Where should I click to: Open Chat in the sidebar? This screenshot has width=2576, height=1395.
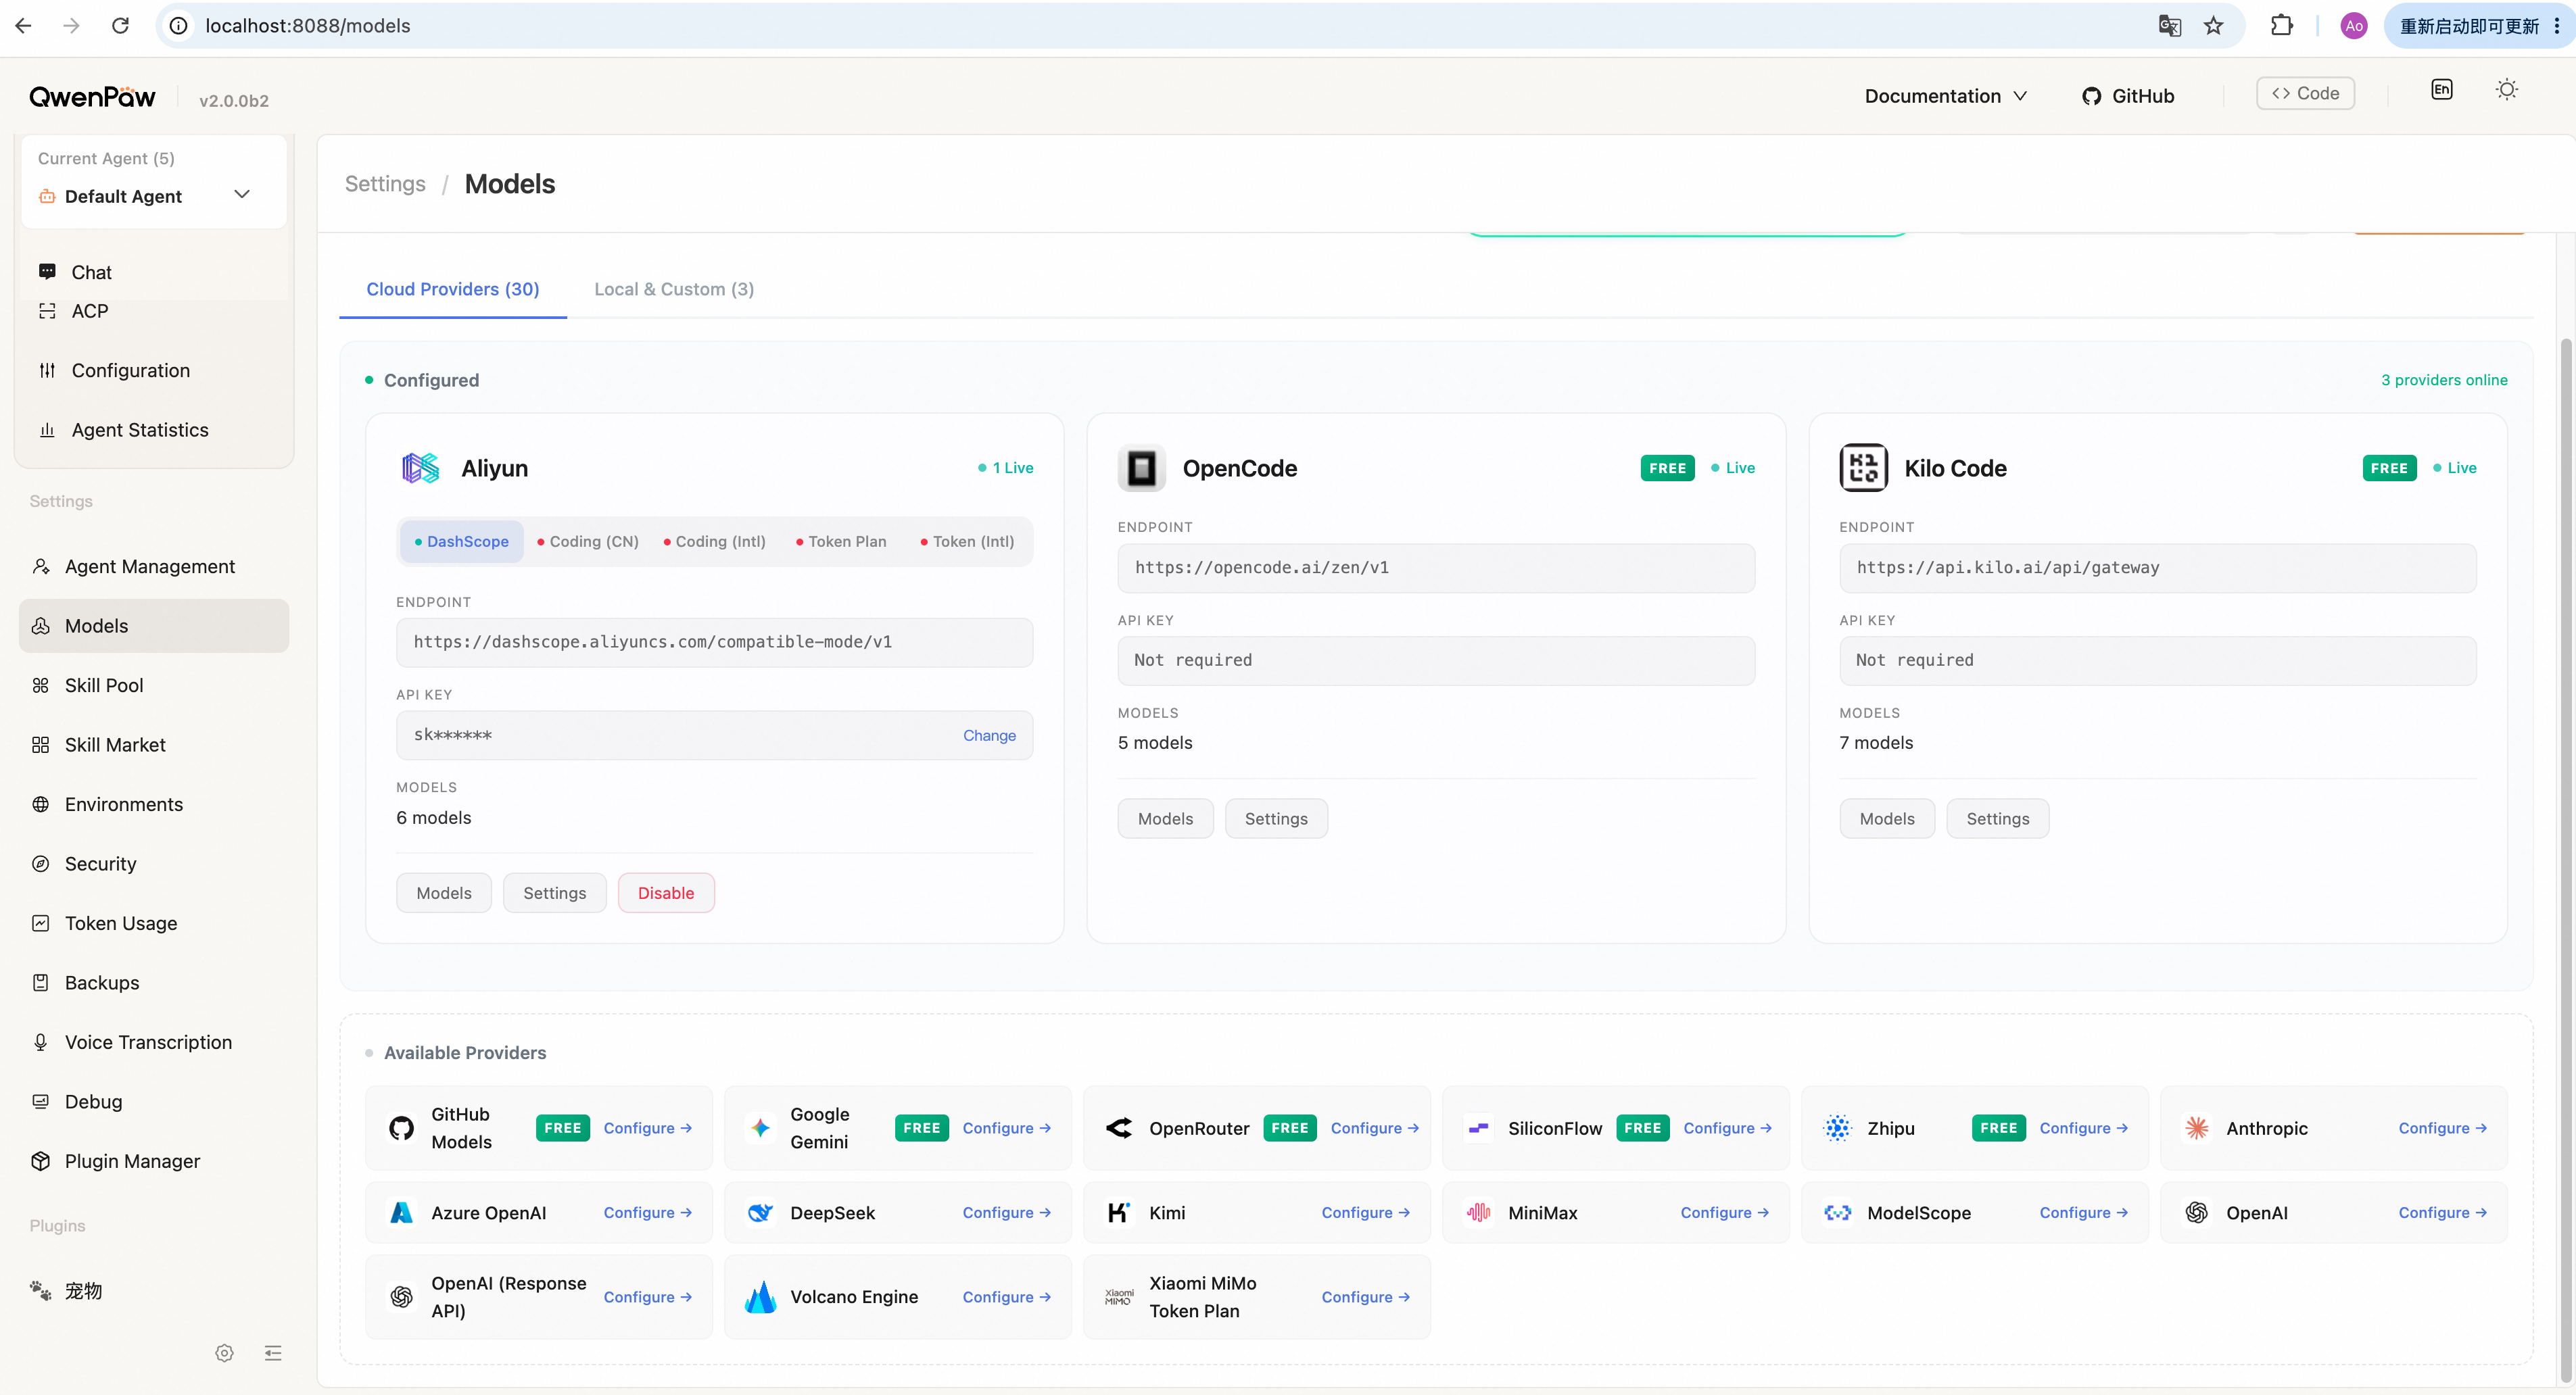[x=154, y=272]
